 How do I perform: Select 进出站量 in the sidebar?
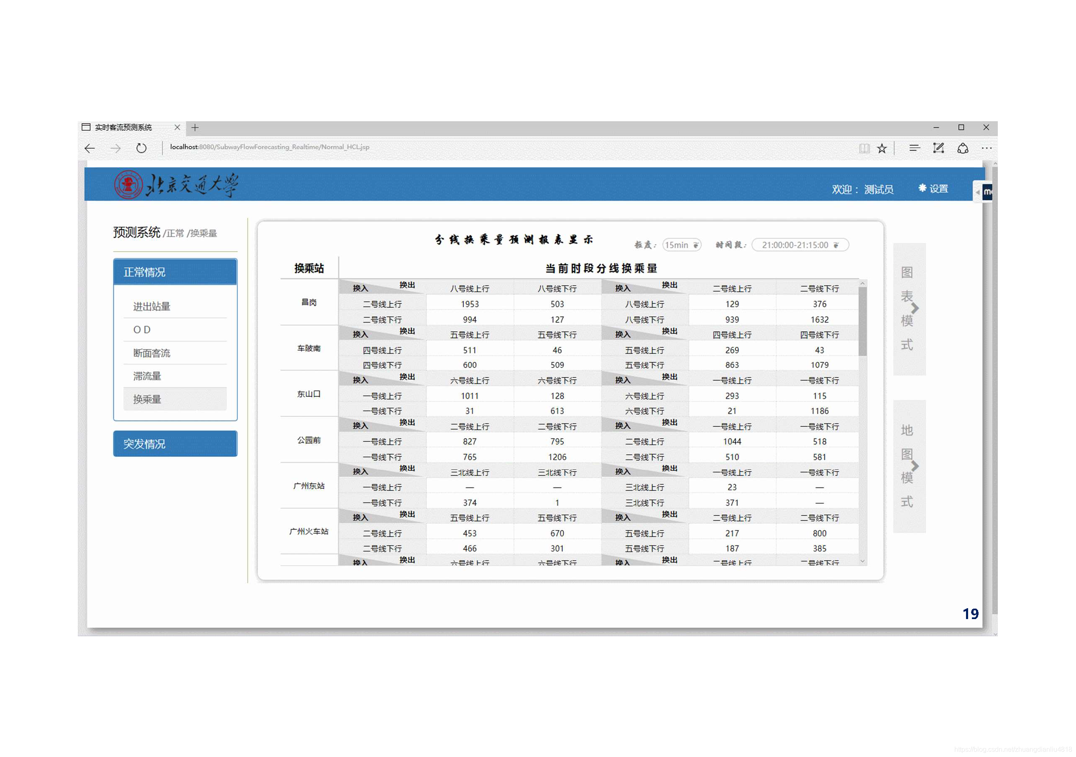pos(152,307)
